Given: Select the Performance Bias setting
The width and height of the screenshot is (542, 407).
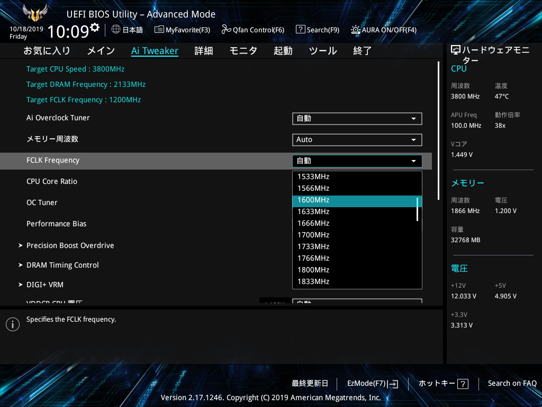Looking at the screenshot, I should point(56,224).
